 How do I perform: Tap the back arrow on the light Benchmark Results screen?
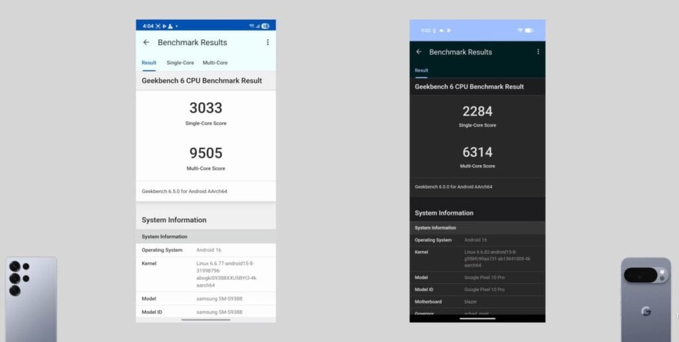tap(147, 42)
